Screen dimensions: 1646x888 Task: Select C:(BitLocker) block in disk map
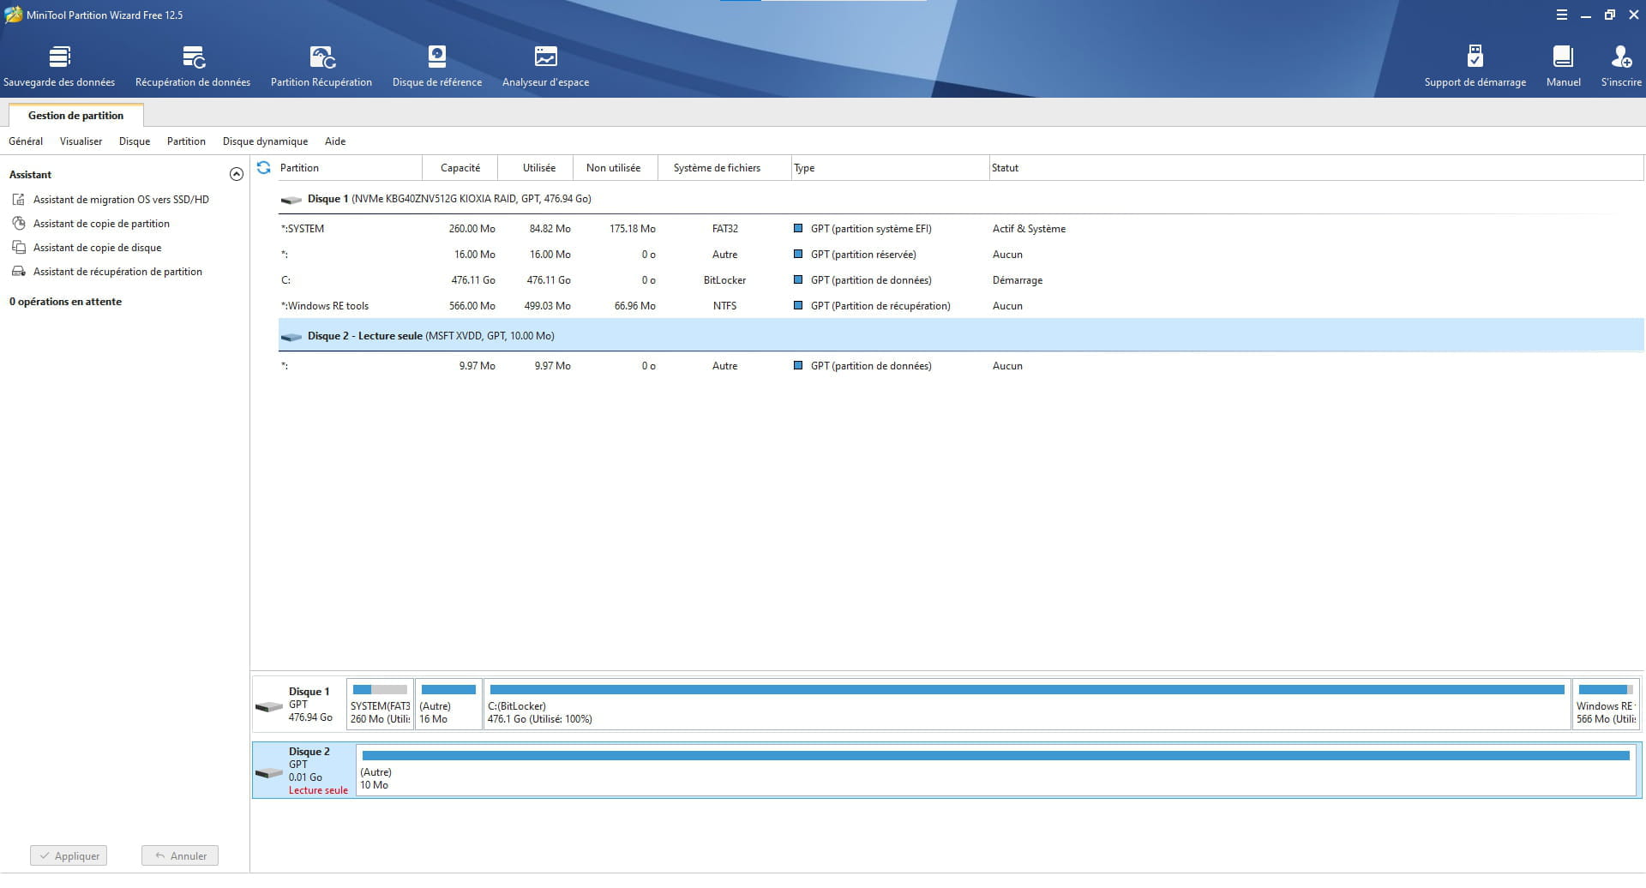click(x=1027, y=705)
